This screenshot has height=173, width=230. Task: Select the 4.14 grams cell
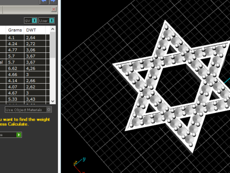pos(15,81)
